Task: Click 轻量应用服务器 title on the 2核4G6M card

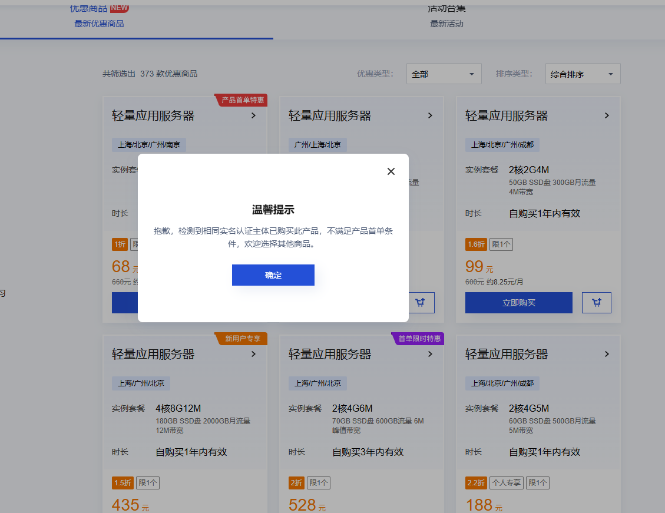Action: pos(330,354)
